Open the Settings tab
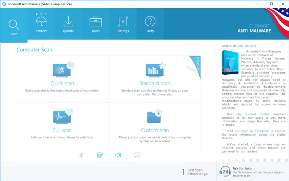This screenshot has height=181, width=289. 123,24
